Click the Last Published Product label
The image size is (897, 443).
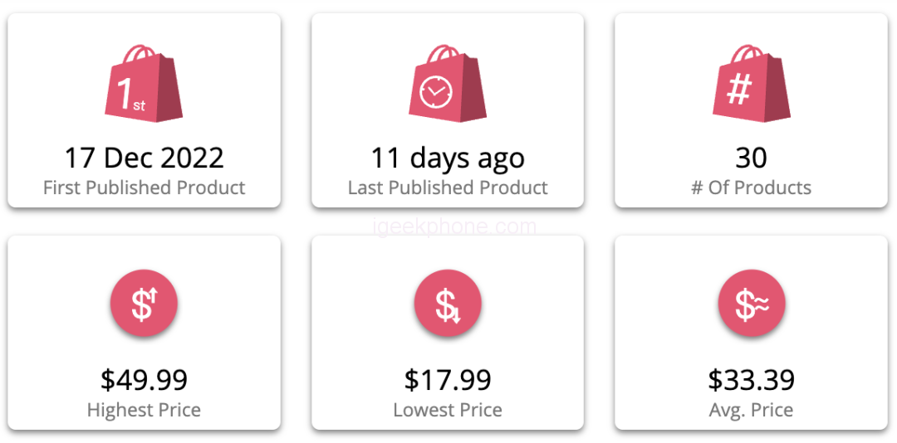click(x=448, y=187)
